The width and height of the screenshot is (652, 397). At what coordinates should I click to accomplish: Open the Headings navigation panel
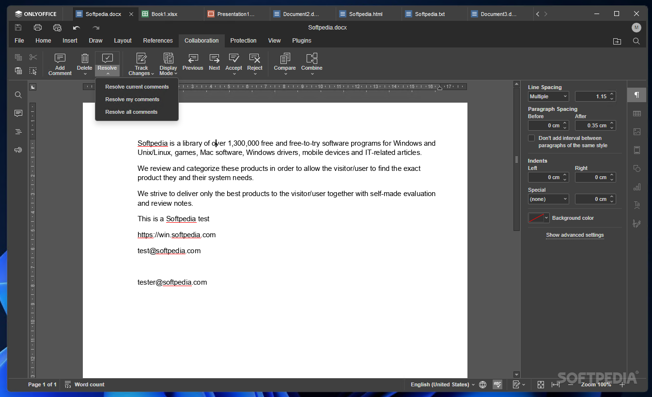tap(18, 132)
